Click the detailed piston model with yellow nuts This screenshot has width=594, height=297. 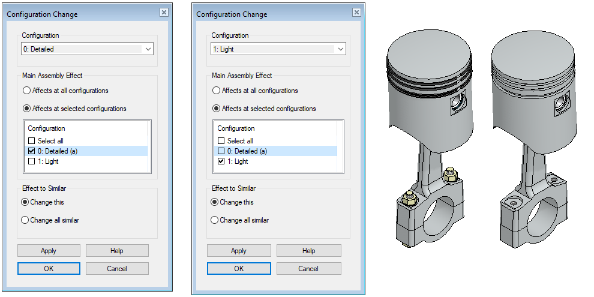(430, 138)
